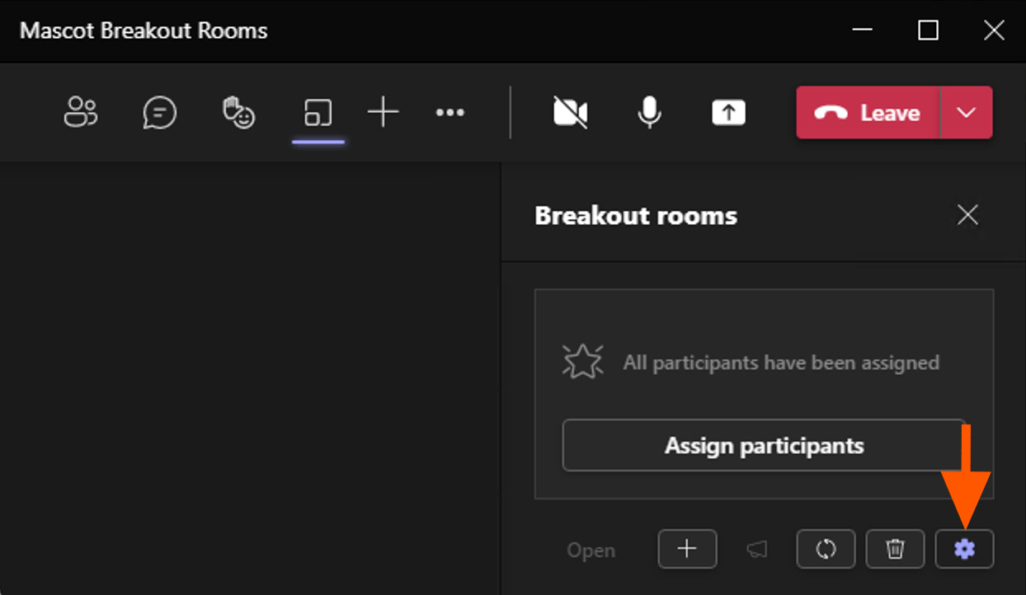Close the Breakout rooms panel

click(x=967, y=216)
